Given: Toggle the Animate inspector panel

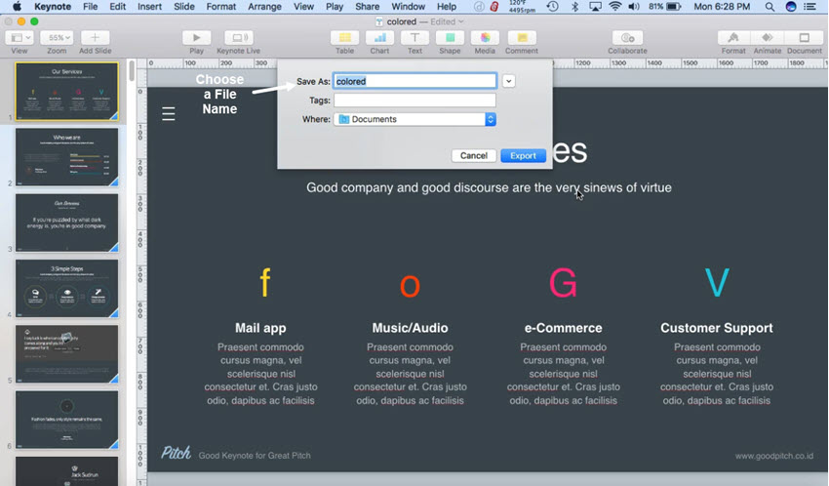Looking at the screenshot, I should 768,37.
